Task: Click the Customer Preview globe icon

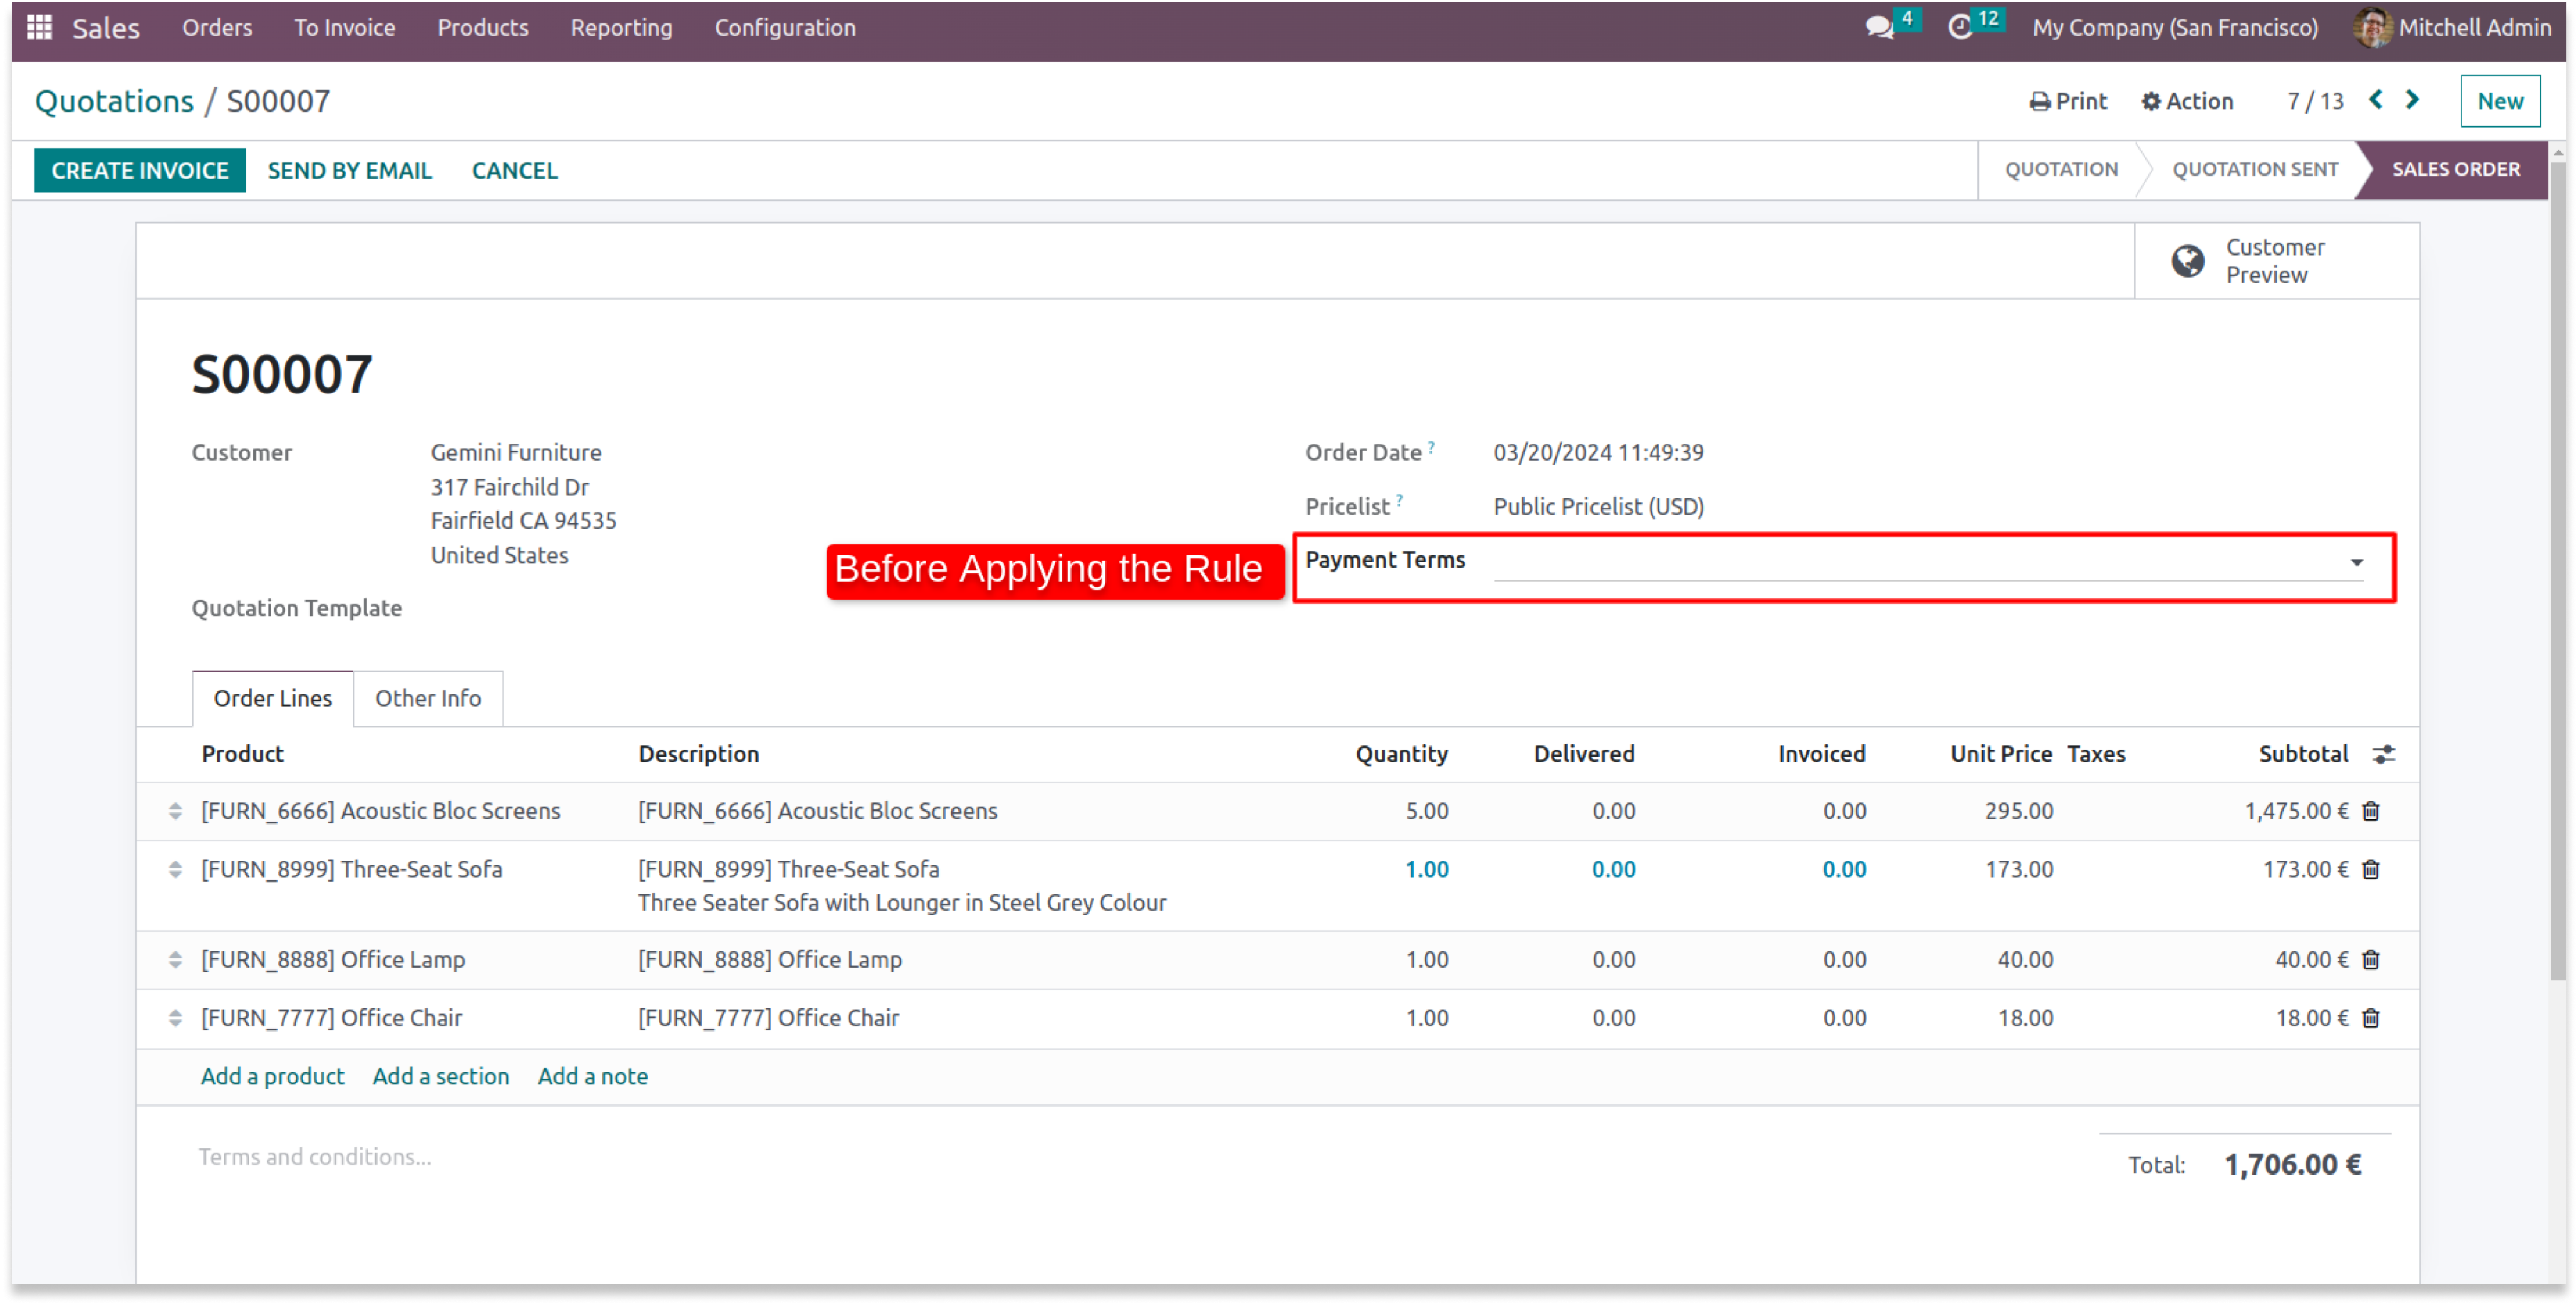Action: pyautogui.click(x=2187, y=261)
